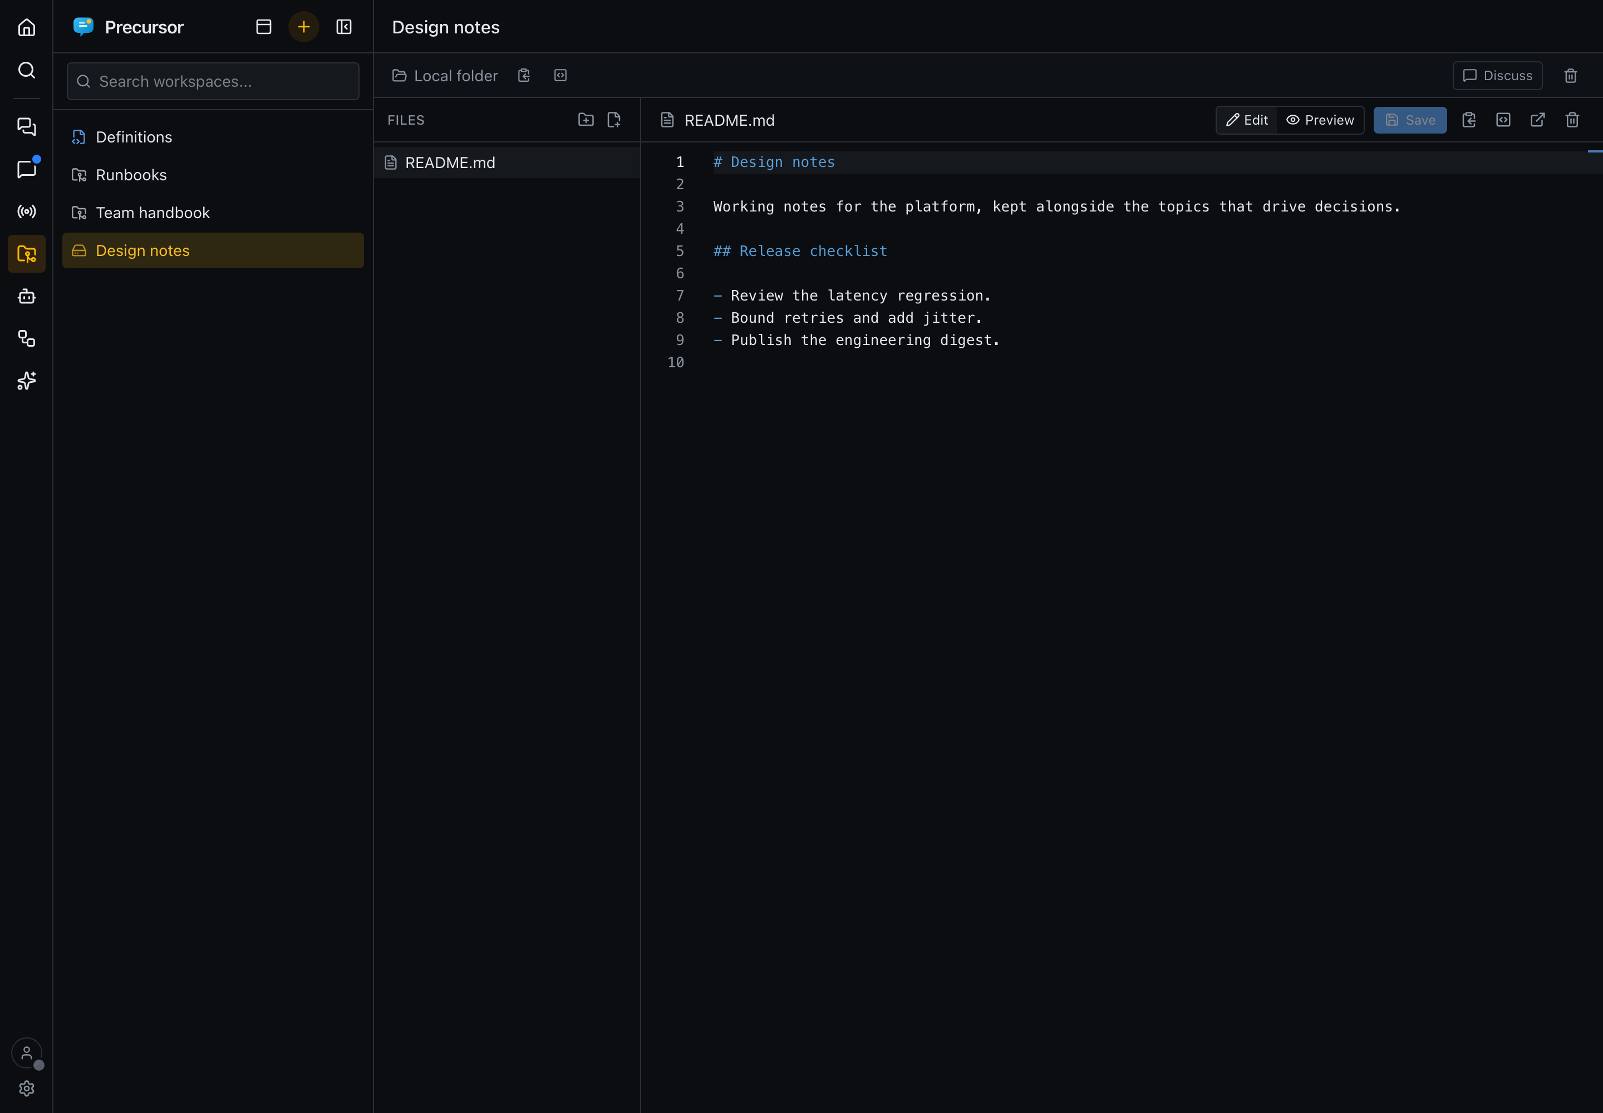Open the Team handbook workspace
1603x1113 pixels.
point(213,213)
